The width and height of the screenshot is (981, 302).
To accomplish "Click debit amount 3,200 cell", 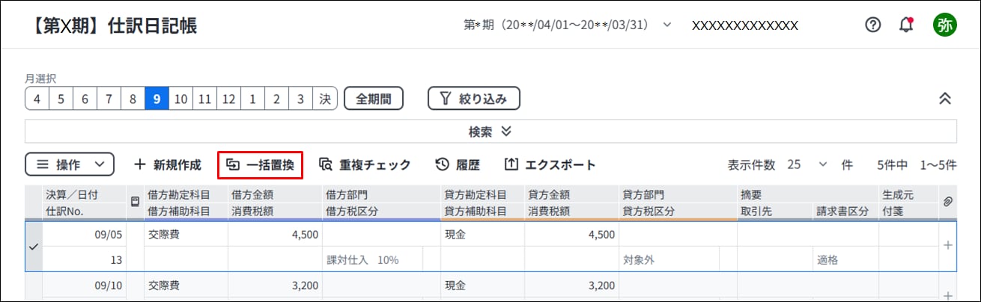I will (x=275, y=285).
